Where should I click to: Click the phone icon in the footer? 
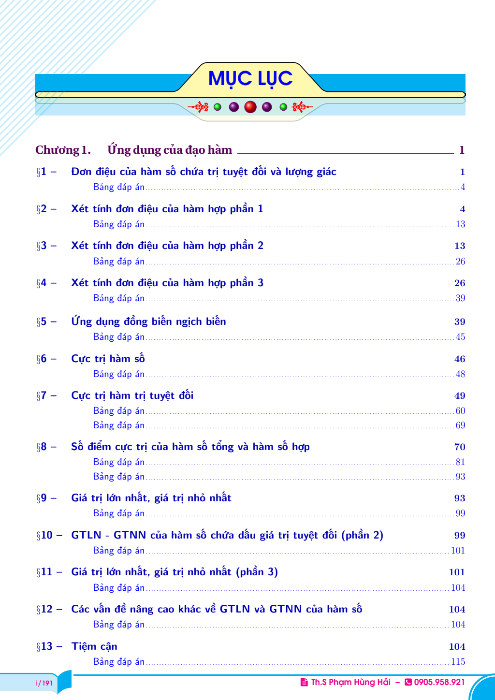(x=408, y=682)
